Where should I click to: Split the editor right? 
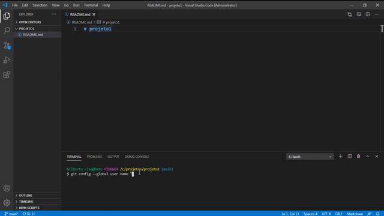(368, 14)
